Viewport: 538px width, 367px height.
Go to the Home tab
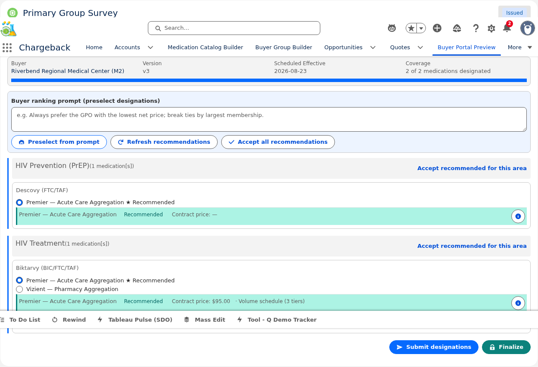coord(94,47)
